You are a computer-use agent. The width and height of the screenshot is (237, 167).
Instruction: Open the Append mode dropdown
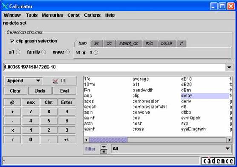(24, 81)
